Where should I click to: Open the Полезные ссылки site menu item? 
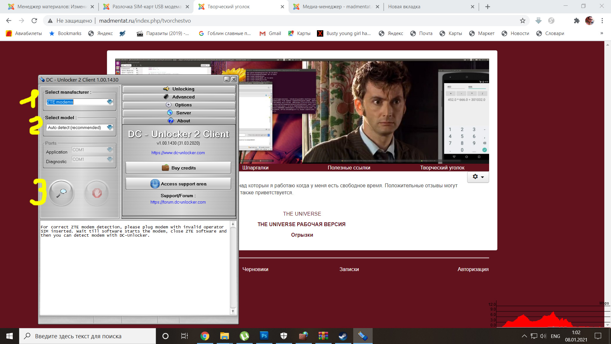(x=349, y=168)
